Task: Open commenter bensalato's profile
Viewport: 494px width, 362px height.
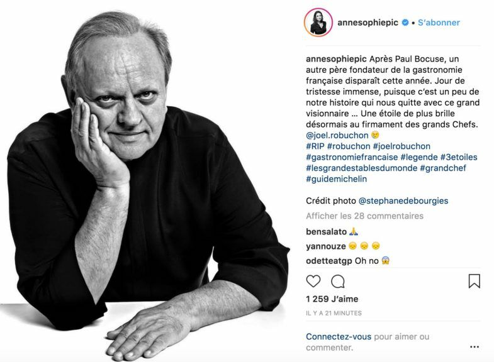Action: point(327,232)
